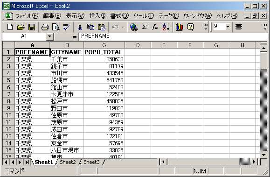
Task: Select the Sheet1 tab
Action: click(x=44, y=162)
